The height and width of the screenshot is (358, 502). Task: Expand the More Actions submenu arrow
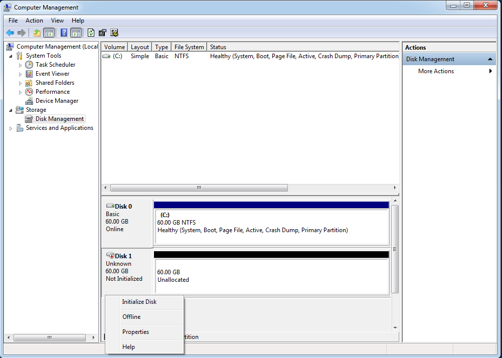tap(490, 71)
